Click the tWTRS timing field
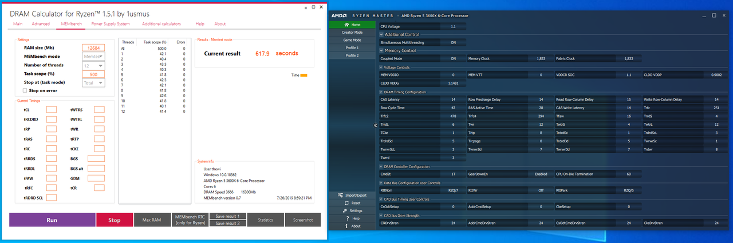The height and width of the screenshot is (243, 733). click(100, 109)
